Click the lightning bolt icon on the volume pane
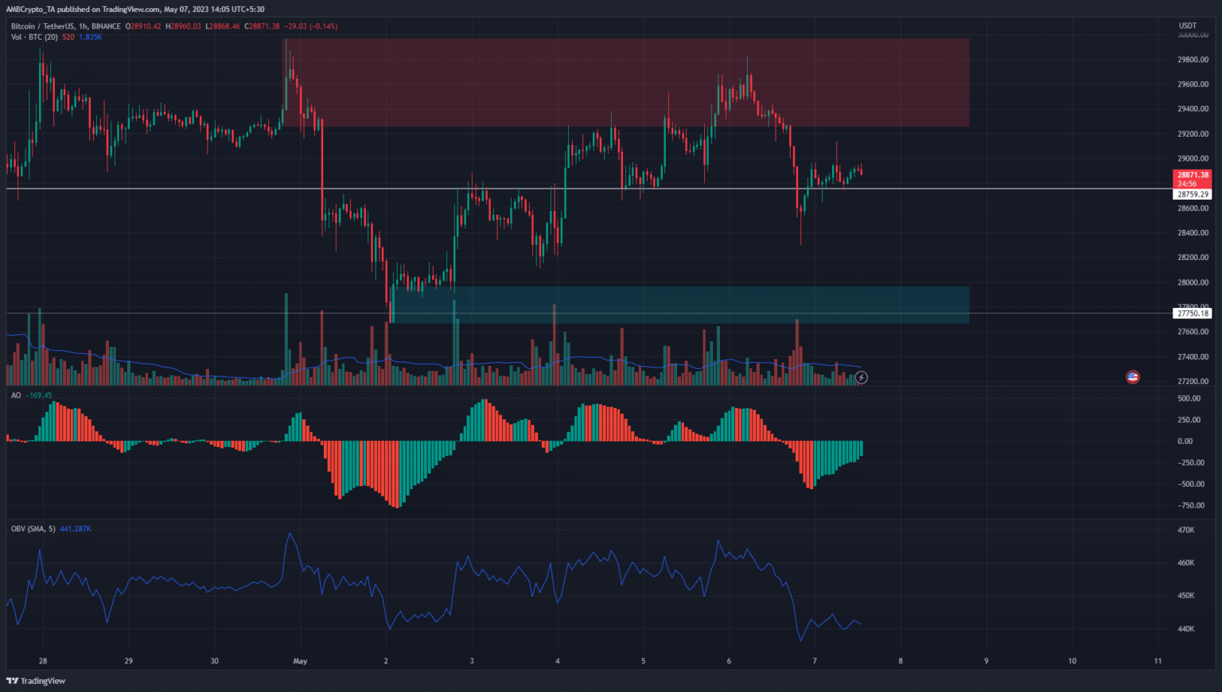 pyautogui.click(x=861, y=377)
